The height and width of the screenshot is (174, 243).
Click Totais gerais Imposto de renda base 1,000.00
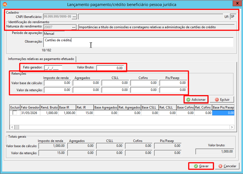pyautogui.click(x=52, y=146)
